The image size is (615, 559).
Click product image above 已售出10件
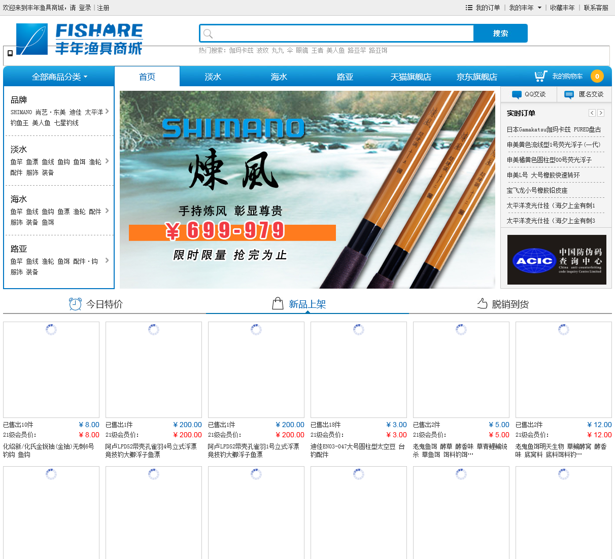click(51, 370)
